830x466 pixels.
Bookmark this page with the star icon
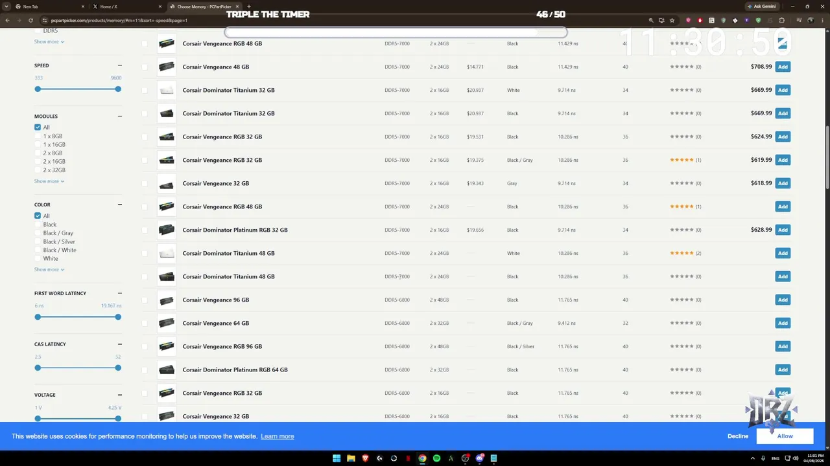(672, 20)
